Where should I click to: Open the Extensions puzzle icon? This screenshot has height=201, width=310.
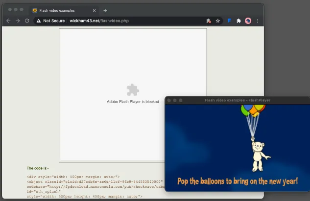tap(239, 21)
